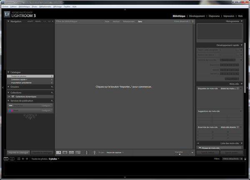The height and width of the screenshot is (180, 250).
Task: Click the sort direction icon
Action: [95, 153]
